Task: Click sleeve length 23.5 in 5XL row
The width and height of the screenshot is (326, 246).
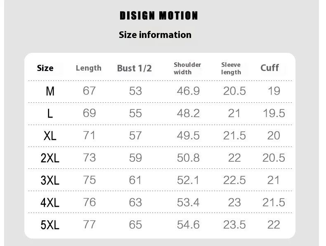Action: click(x=234, y=225)
